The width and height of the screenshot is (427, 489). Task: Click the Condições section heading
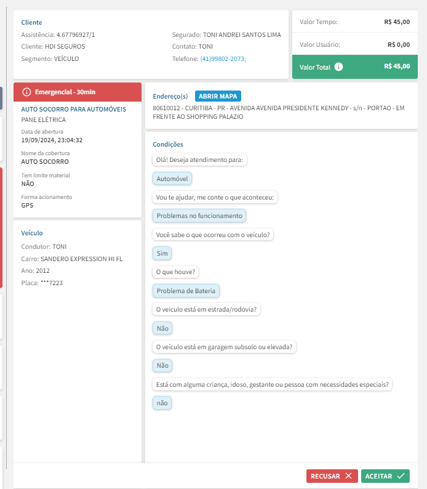click(168, 144)
